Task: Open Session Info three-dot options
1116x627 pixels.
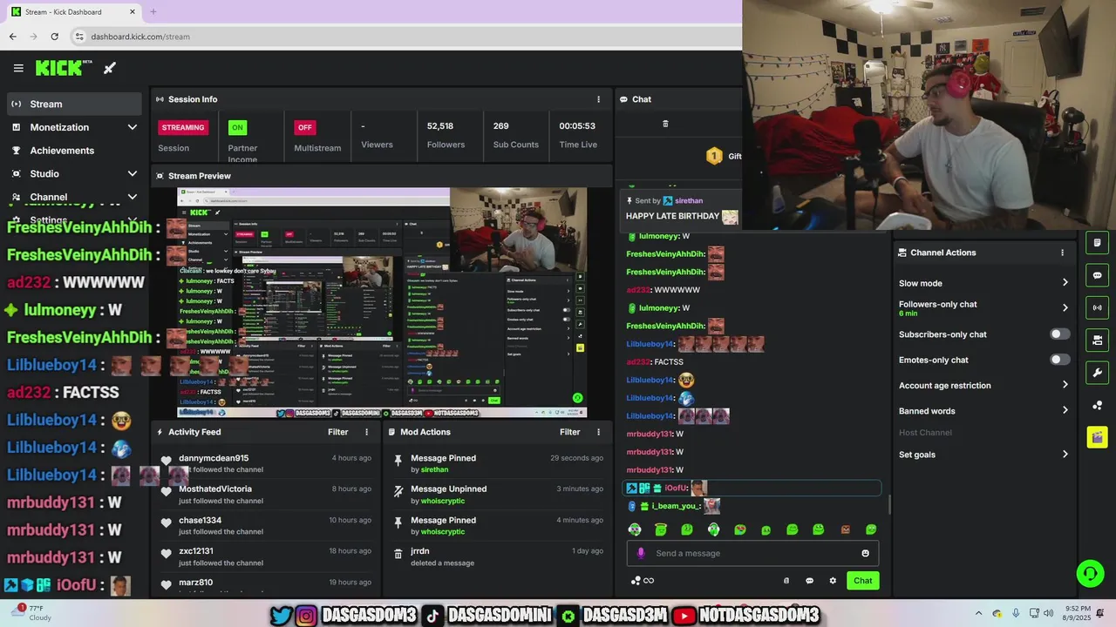Action: tap(598, 99)
